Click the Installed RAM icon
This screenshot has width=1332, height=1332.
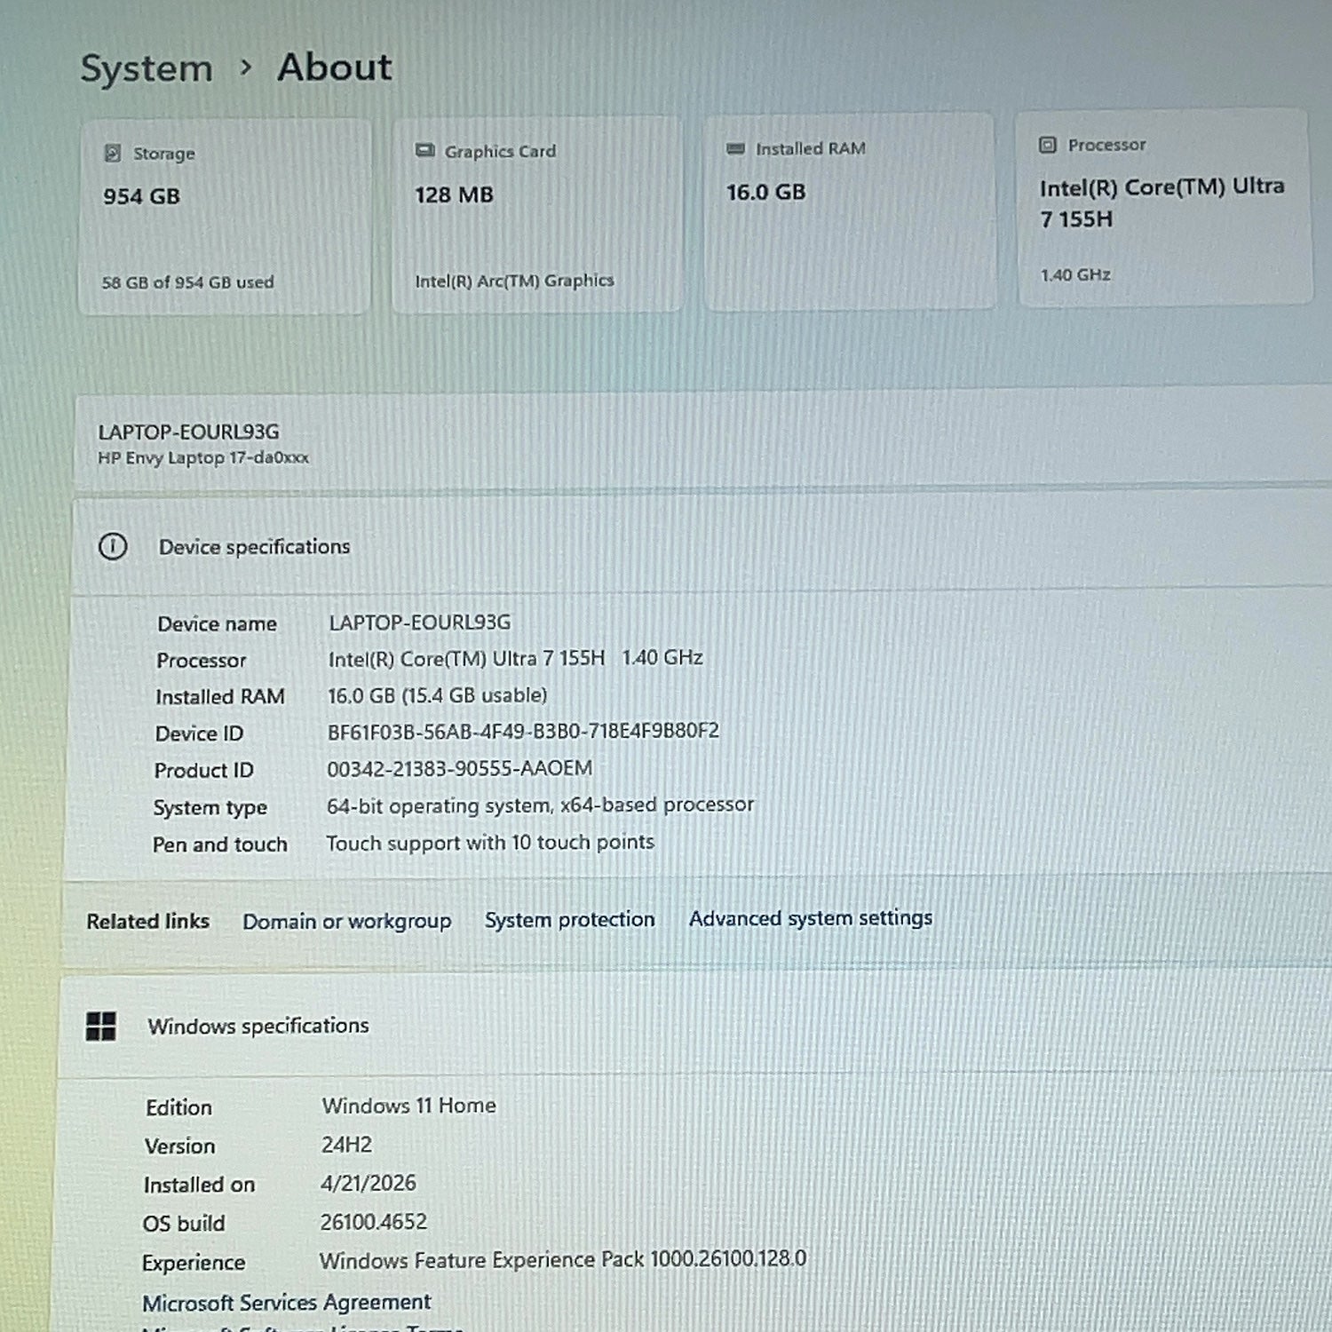[x=735, y=148]
